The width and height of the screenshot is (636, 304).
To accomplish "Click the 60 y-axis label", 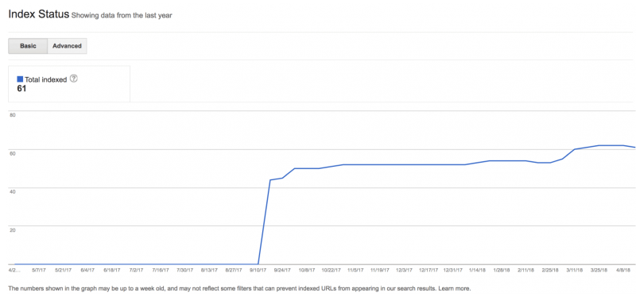I will point(13,153).
